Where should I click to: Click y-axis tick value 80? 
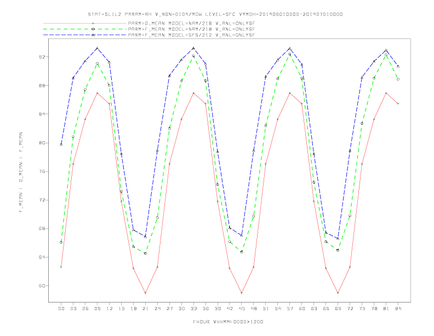click(42, 143)
